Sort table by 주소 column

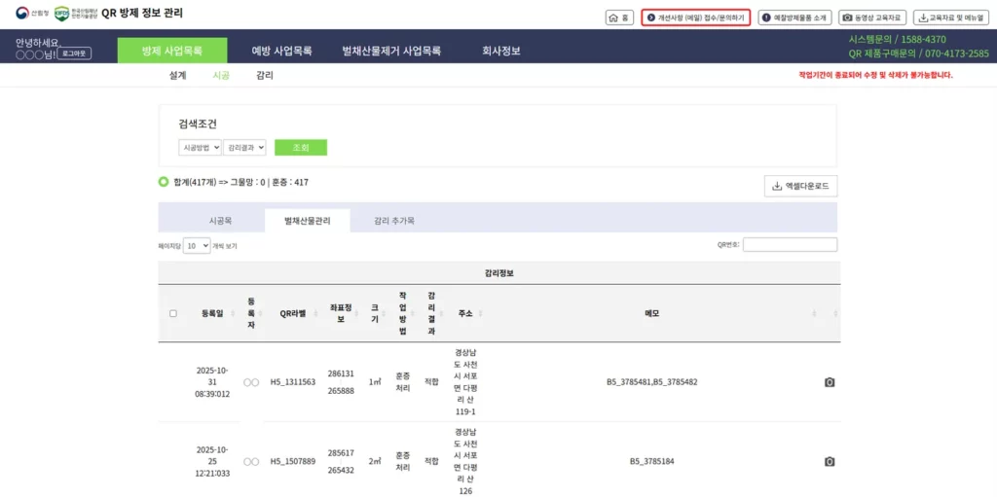[465, 313]
